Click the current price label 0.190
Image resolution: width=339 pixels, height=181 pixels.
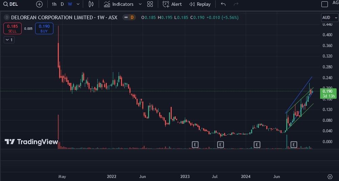coord(328,93)
